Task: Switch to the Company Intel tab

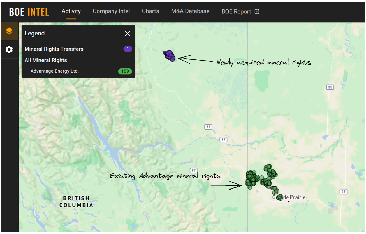Action: click(x=111, y=11)
